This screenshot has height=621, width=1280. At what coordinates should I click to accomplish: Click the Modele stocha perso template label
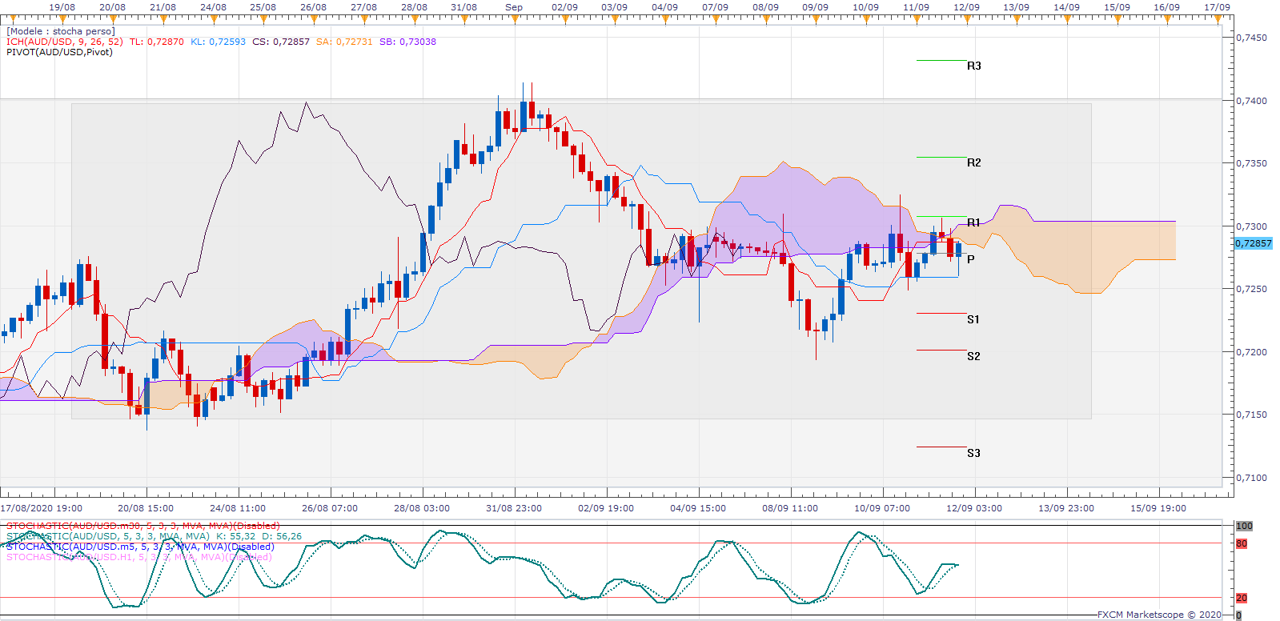tap(61, 31)
